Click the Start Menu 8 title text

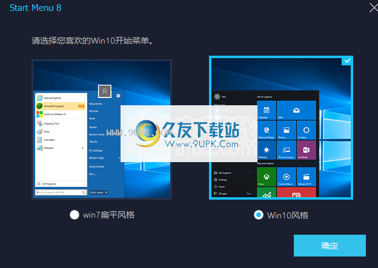(x=35, y=8)
